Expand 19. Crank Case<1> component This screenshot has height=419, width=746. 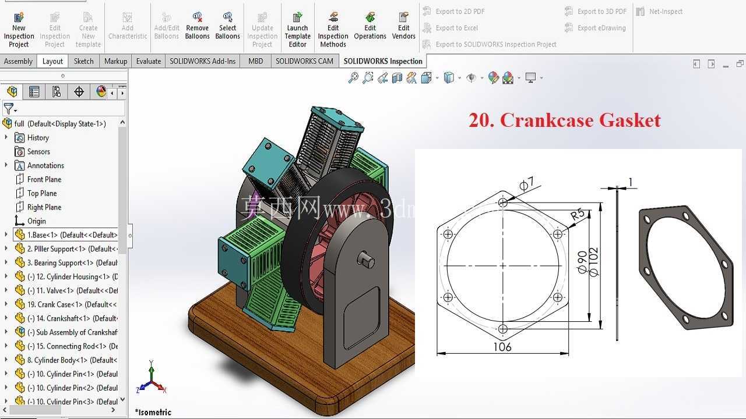(x=6, y=304)
